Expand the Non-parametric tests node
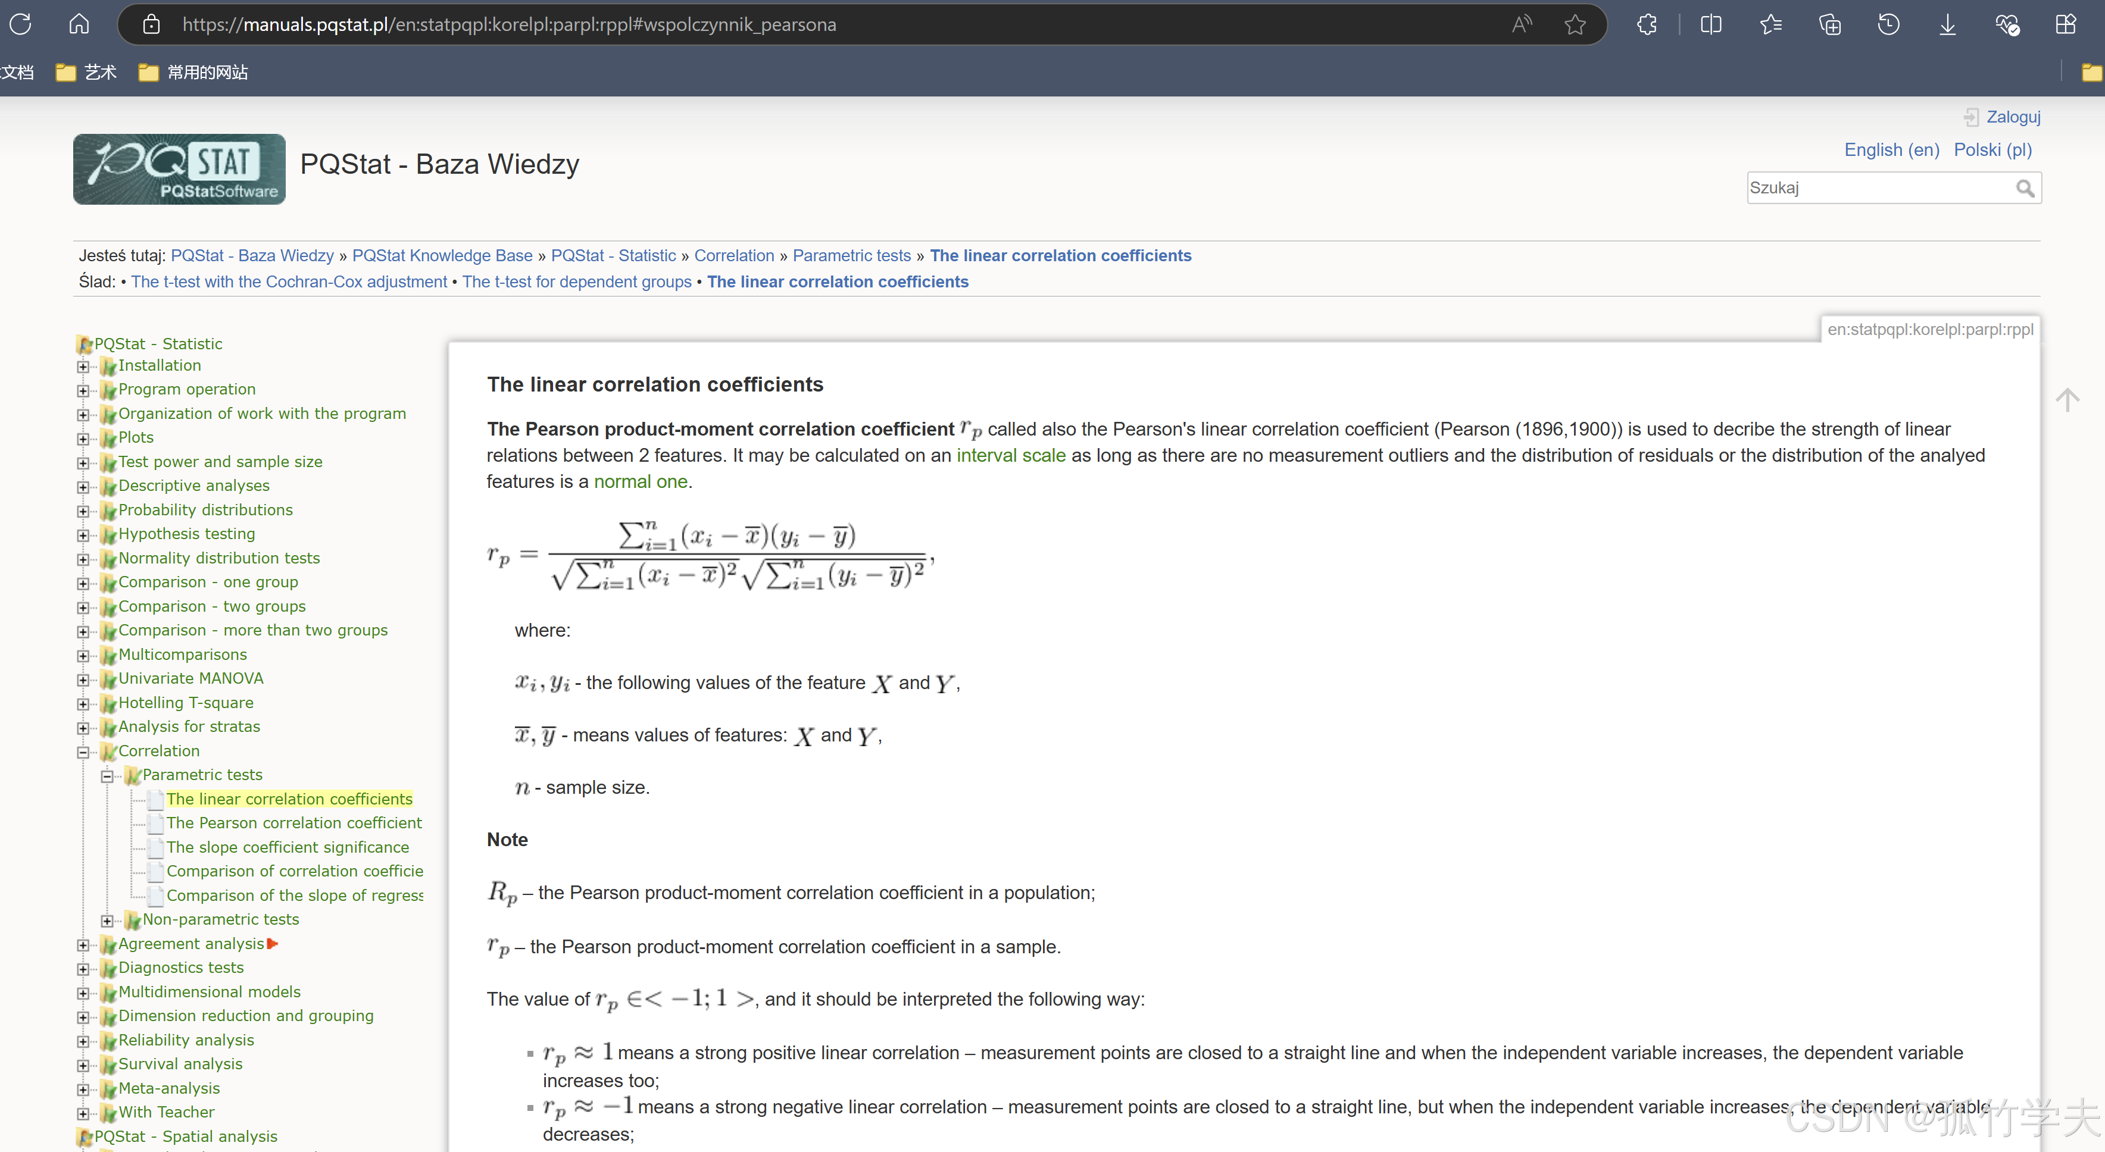The width and height of the screenshot is (2105, 1152). pyautogui.click(x=107, y=921)
